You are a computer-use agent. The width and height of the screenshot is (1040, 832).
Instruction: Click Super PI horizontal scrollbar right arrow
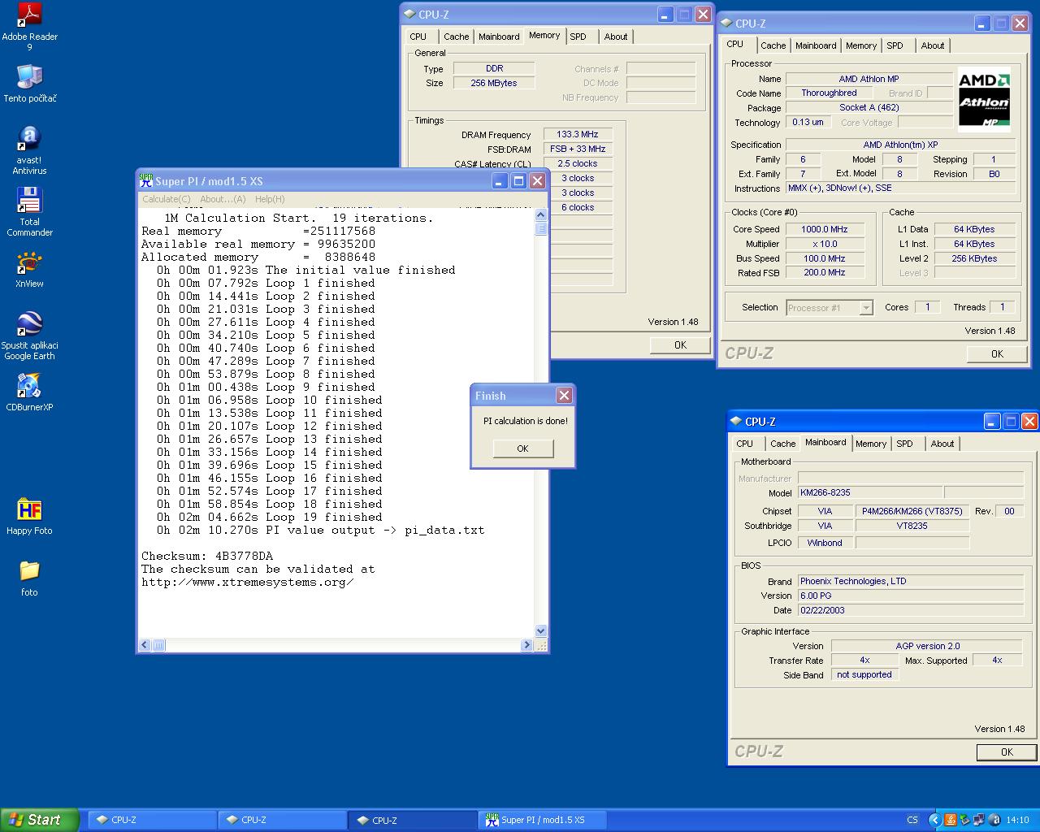point(526,645)
